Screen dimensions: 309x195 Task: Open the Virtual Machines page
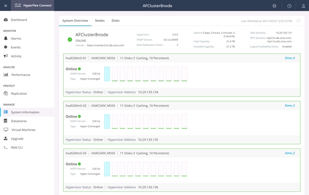tap(23, 130)
